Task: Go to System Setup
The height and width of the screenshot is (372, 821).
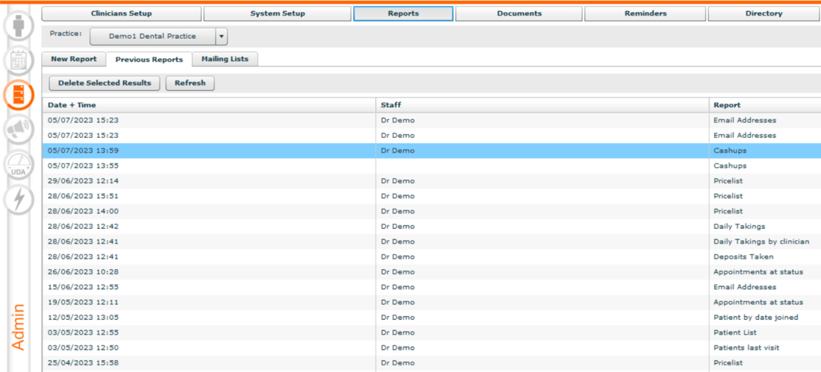Action: pyautogui.click(x=277, y=13)
